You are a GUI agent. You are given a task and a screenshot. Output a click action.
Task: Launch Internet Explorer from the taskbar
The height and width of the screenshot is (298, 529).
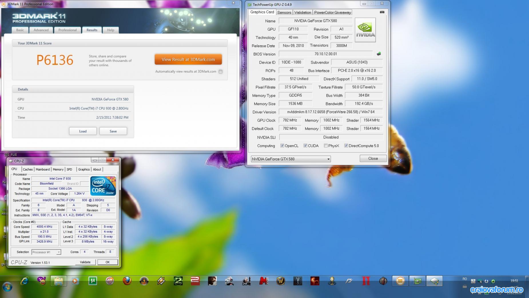click(x=25, y=281)
